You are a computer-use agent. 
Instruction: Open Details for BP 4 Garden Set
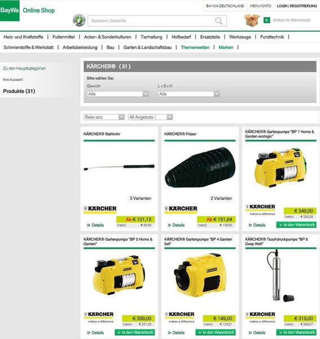tap(176, 333)
